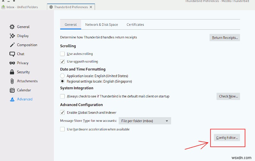Click System Integration heading

[x=76, y=88]
